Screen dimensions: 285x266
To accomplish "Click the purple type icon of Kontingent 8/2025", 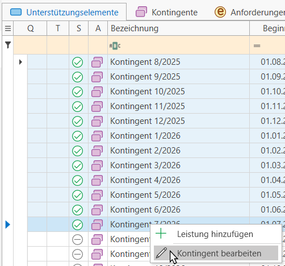I will tap(97, 62).
